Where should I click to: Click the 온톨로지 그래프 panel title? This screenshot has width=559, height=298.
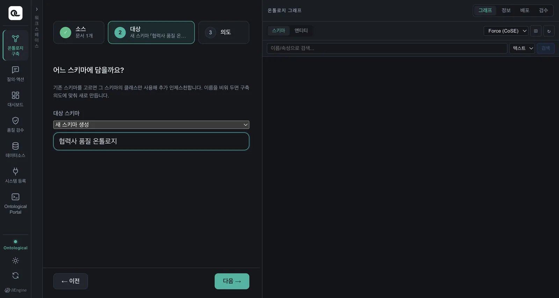(x=284, y=10)
